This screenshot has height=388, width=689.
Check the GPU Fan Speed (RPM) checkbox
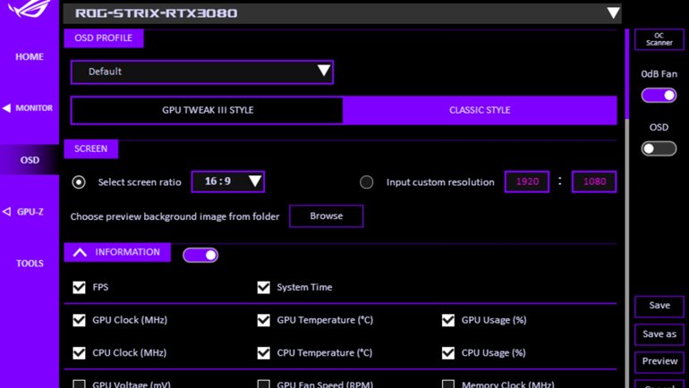pyautogui.click(x=264, y=384)
